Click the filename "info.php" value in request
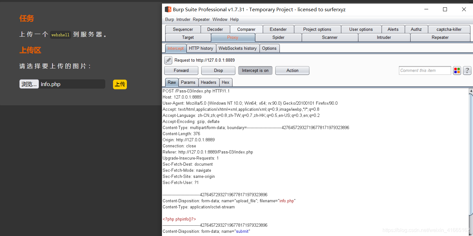 pyautogui.click(x=287, y=201)
